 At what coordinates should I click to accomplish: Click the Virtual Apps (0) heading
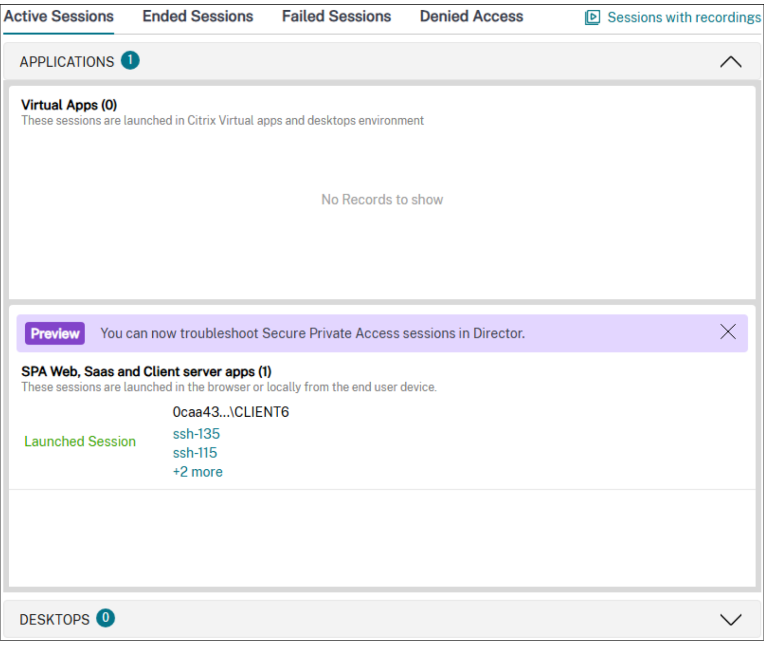pyautogui.click(x=69, y=105)
